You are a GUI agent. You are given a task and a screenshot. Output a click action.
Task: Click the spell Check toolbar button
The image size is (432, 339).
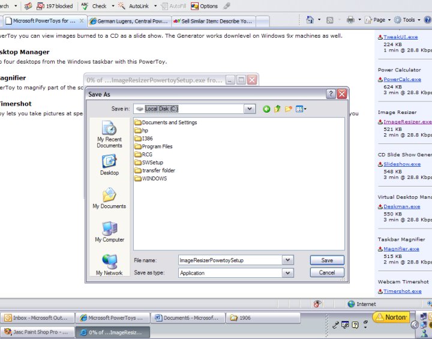pos(94,6)
